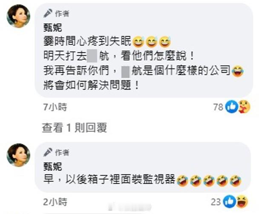Click the blue like icon beside 78
259x214 pixels.
click(232, 107)
